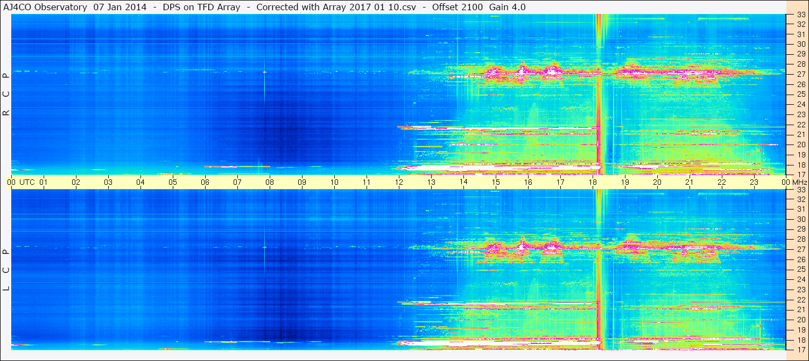The width and height of the screenshot is (809, 361).
Task: Click the 16 hour mark on time axis
Action: click(528, 182)
